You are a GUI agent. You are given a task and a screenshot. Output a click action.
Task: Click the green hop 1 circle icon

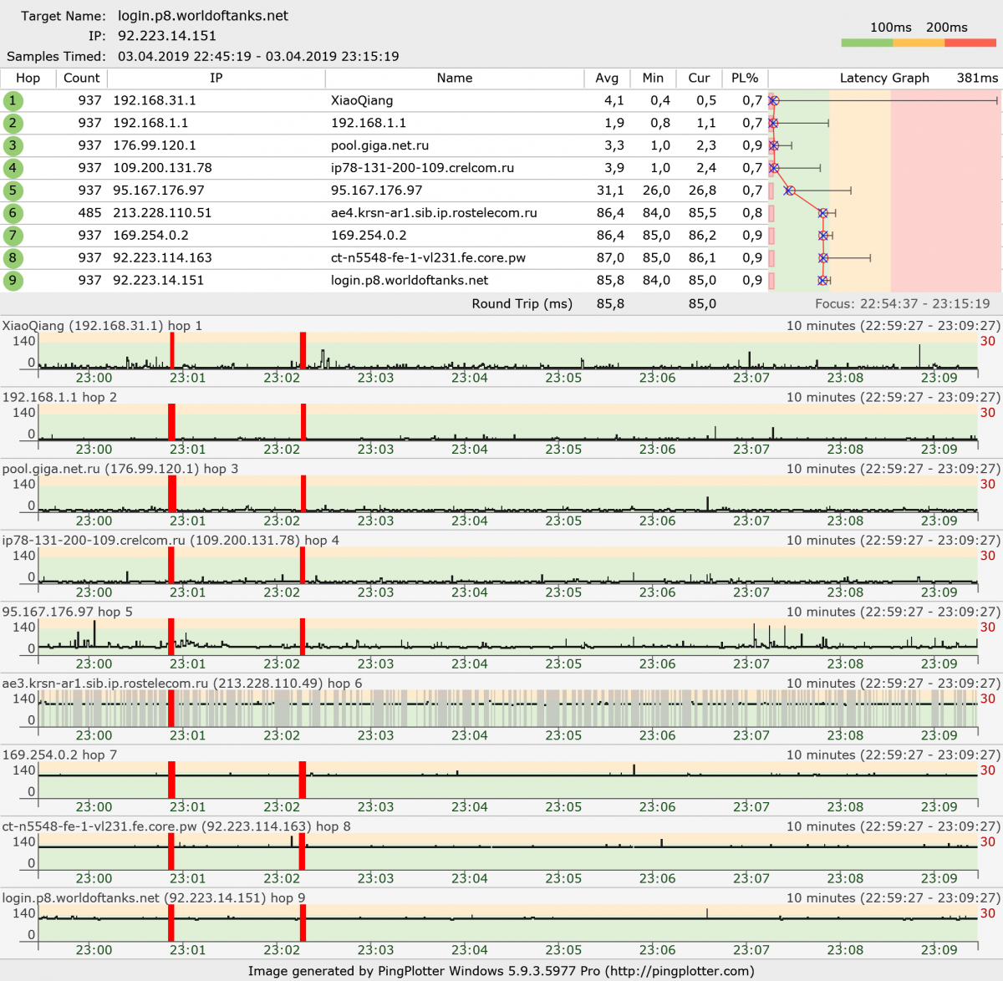pos(13,101)
